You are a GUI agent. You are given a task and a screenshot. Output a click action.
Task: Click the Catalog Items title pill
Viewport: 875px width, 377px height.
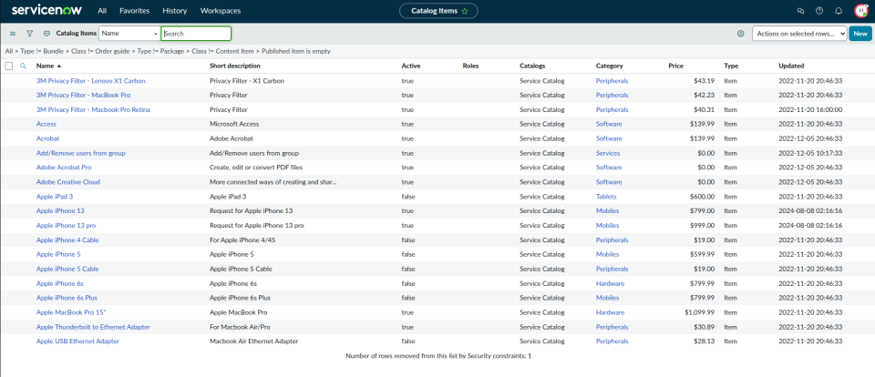tap(438, 11)
